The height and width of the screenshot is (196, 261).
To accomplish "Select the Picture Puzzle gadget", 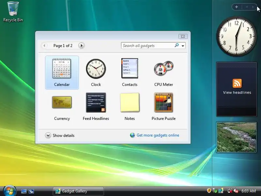I will (164, 107).
